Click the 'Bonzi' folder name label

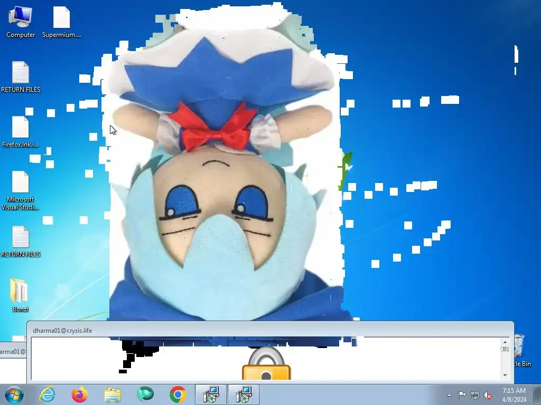(x=20, y=309)
